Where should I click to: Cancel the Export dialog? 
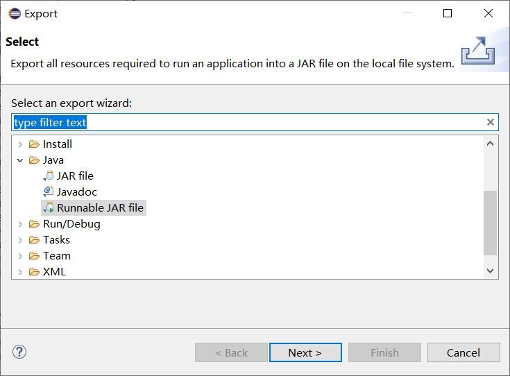[464, 352]
